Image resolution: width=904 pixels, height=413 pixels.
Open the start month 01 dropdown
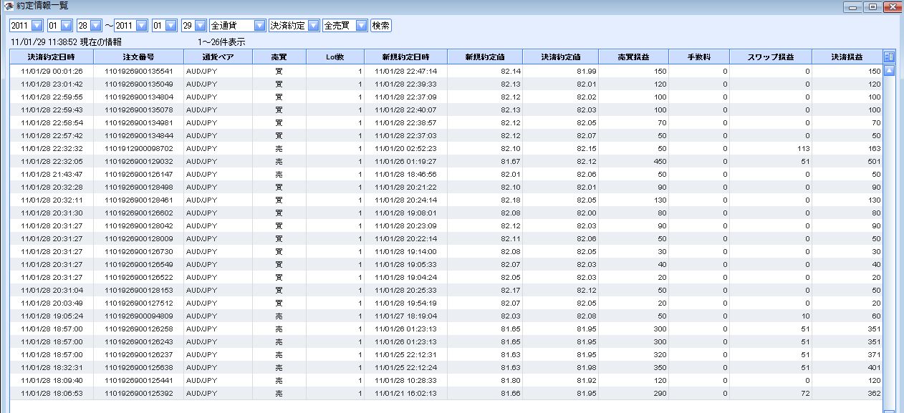point(66,25)
